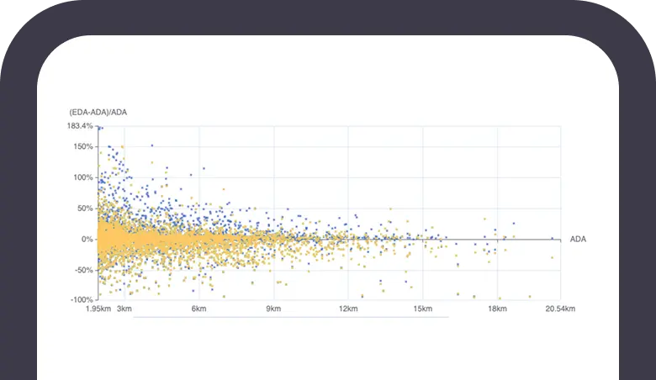Click the 18km x-axis tick label
656x380 pixels.
497,309
